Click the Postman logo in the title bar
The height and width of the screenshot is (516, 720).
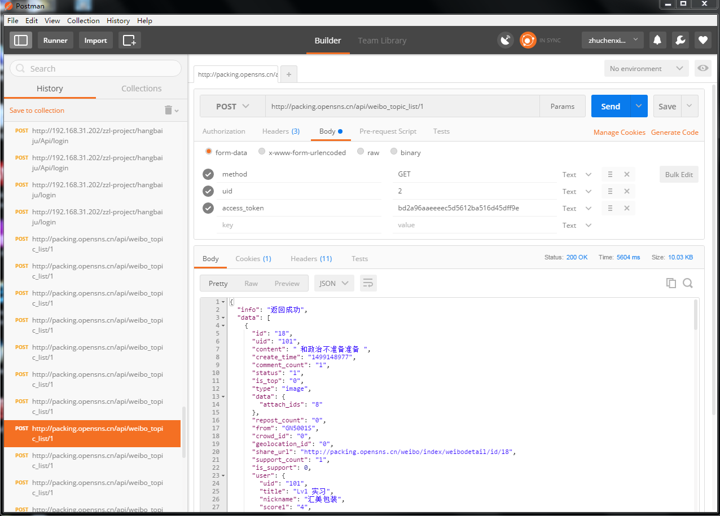point(8,6)
